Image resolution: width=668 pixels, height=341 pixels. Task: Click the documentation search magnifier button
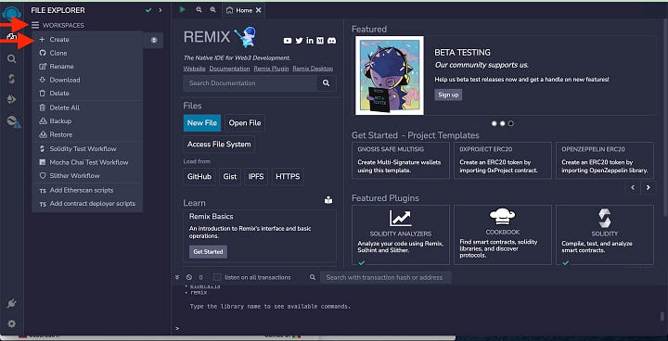(327, 83)
